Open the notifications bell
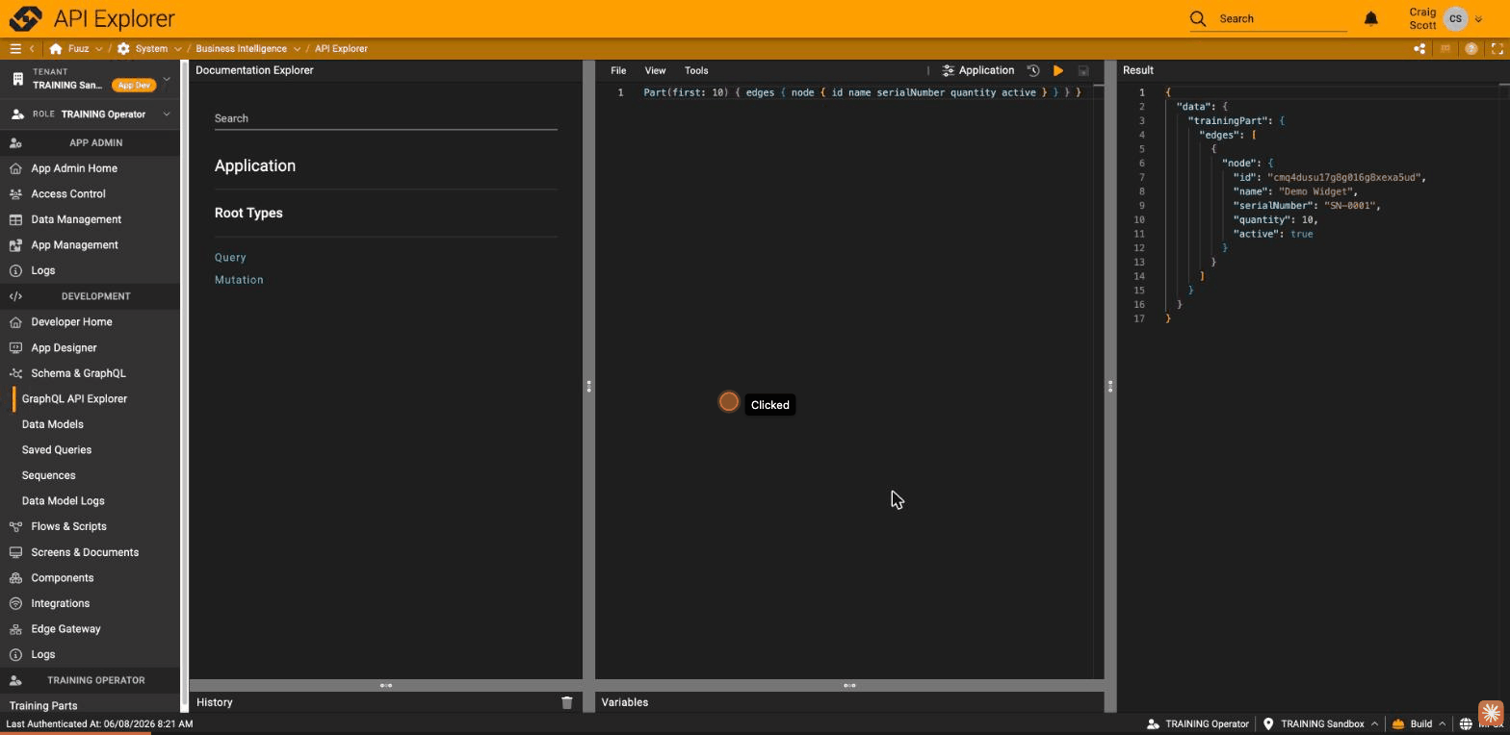Screen dimensions: 1510x735 (x=1371, y=18)
